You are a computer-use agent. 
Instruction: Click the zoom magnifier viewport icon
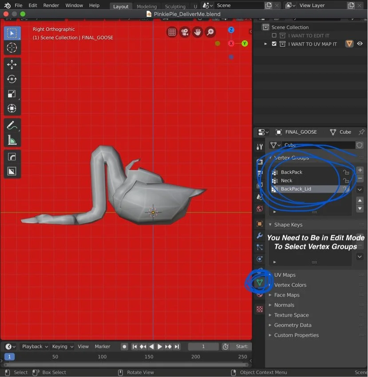[x=210, y=32]
